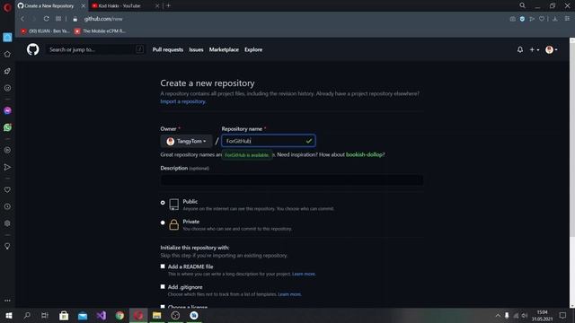Open Pull requests page
The image size is (575, 323).
168,49
